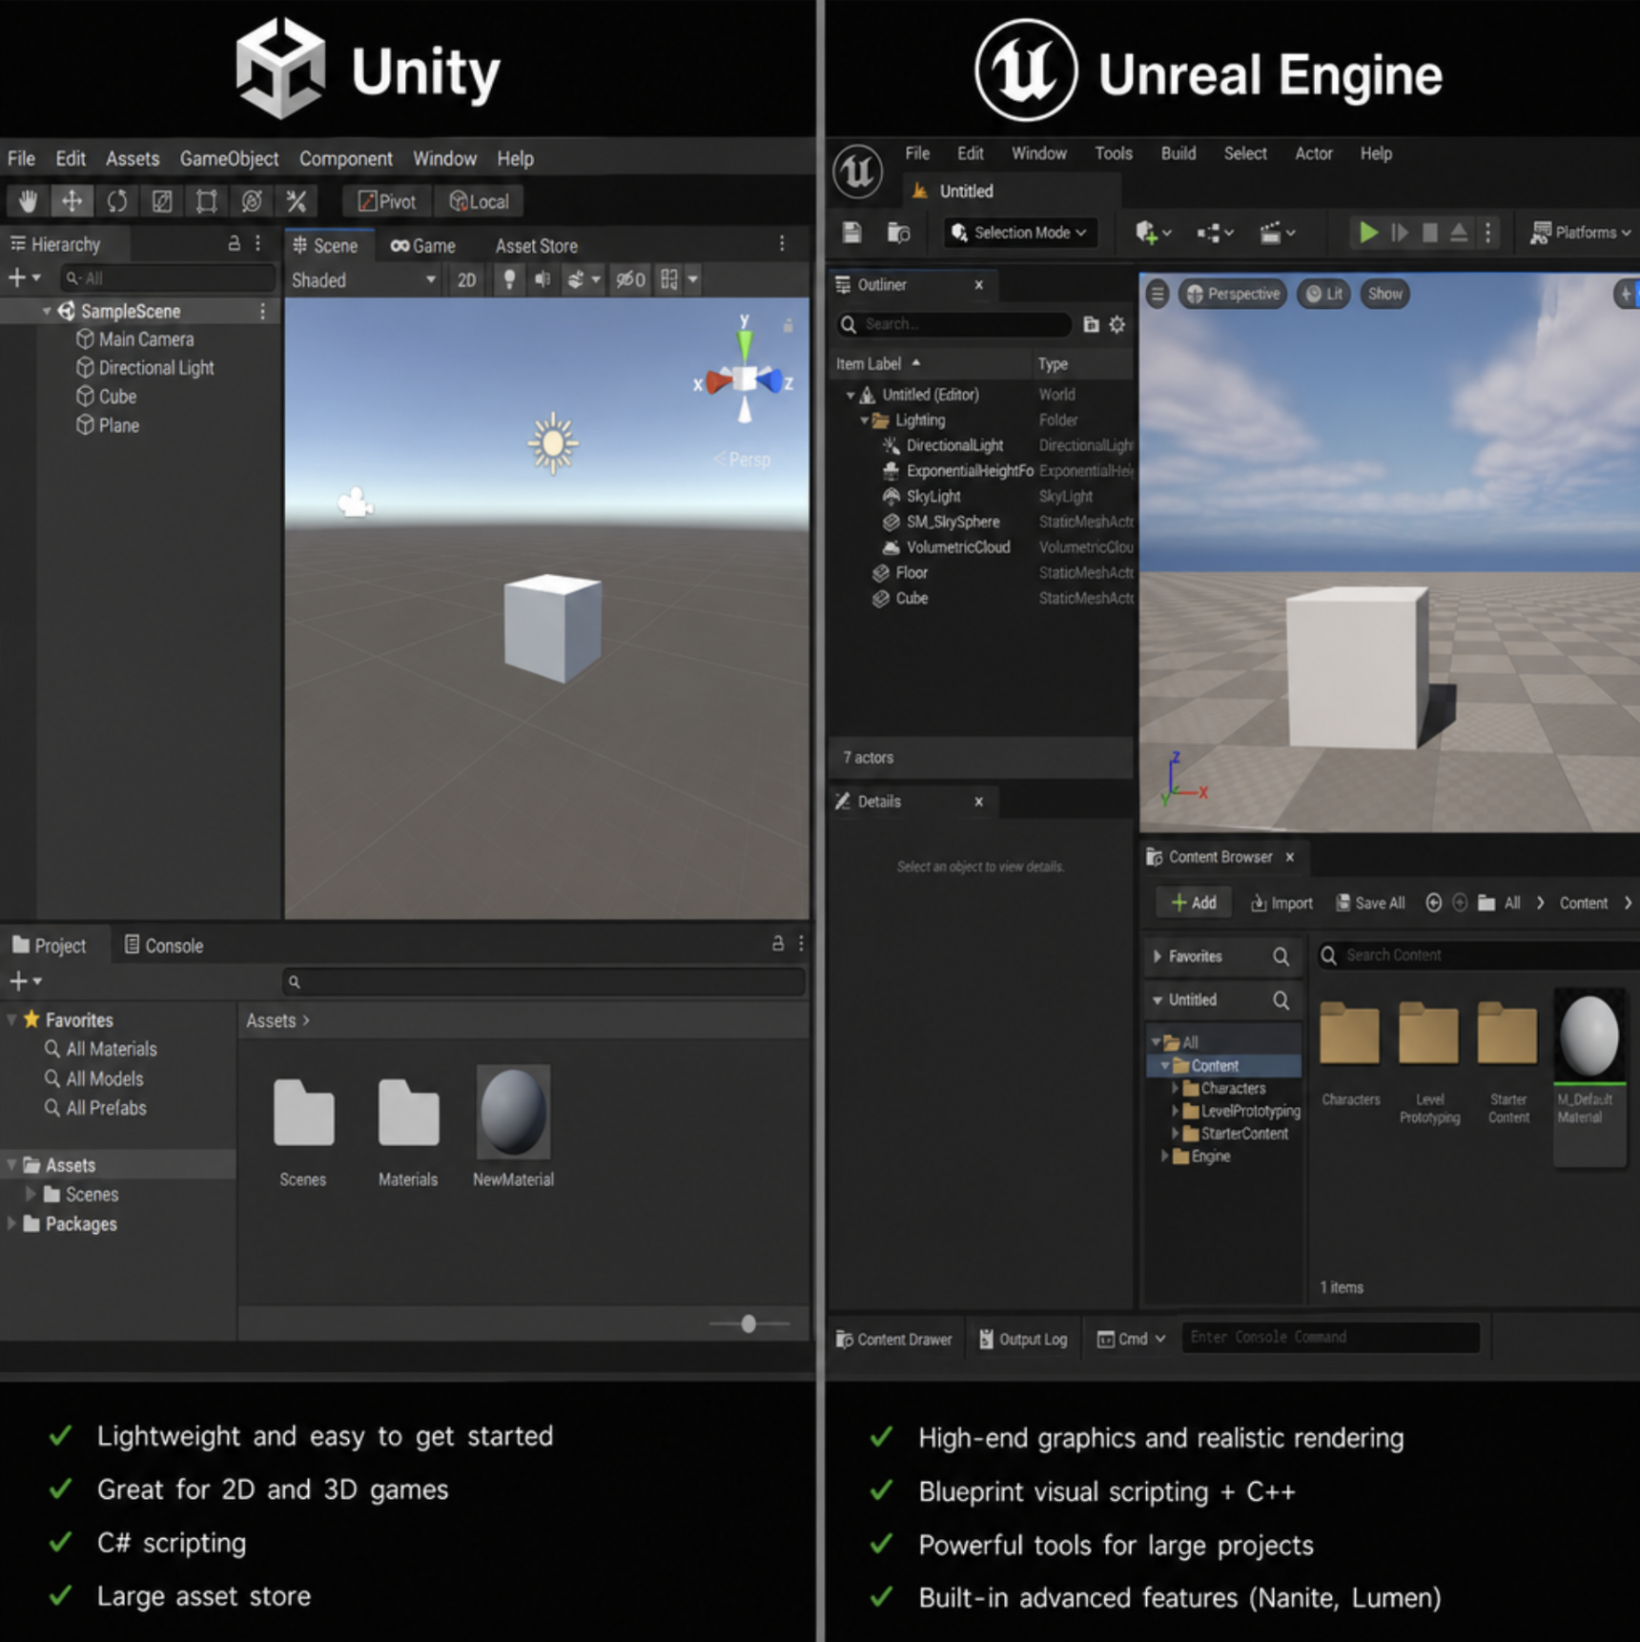The height and width of the screenshot is (1642, 1640).
Task: Toggle Pivot handle position in Unity
Action: 386,201
